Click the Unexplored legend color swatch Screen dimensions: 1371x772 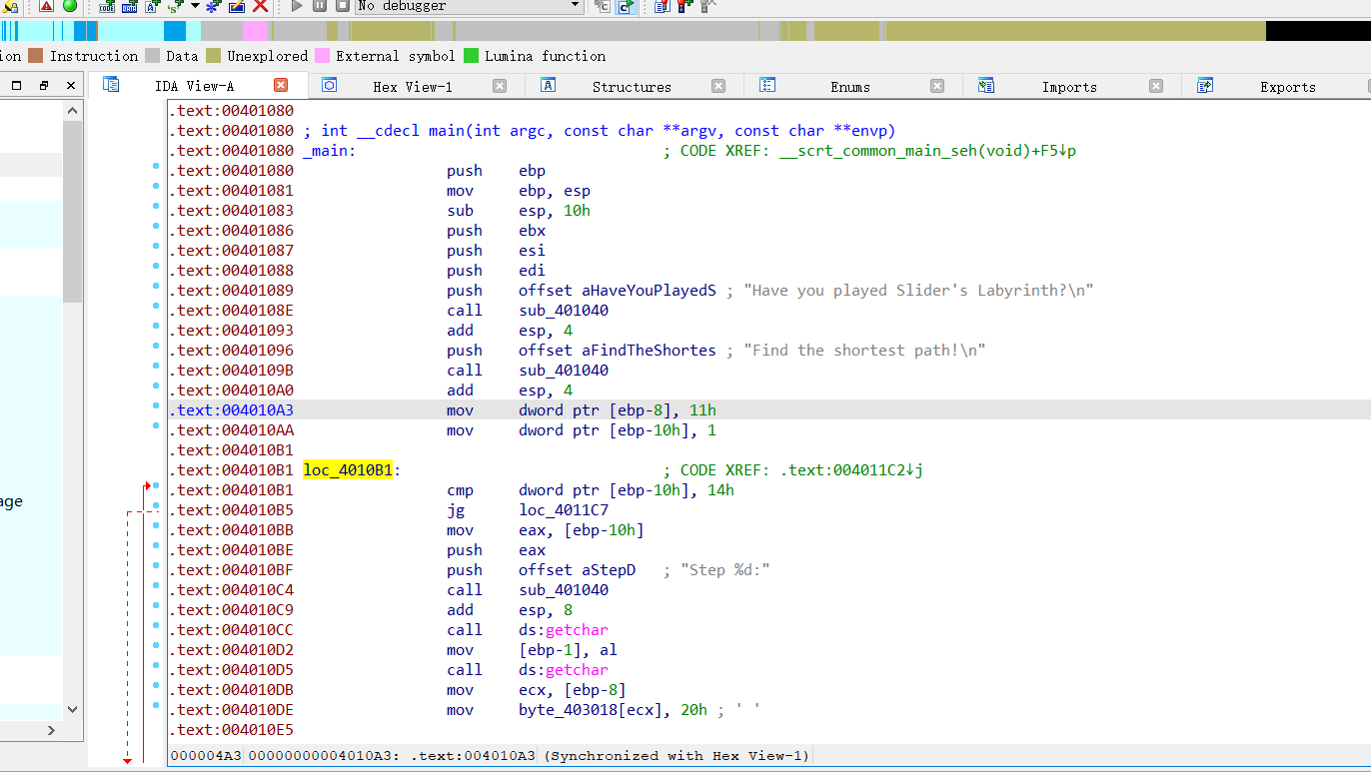point(213,56)
